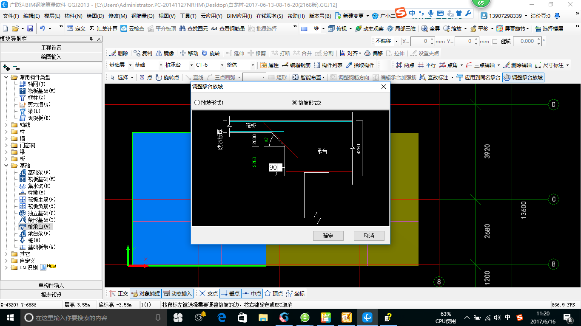Click the 删除 delete tool icon
This screenshot has width=581, height=326.
pos(119,53)
